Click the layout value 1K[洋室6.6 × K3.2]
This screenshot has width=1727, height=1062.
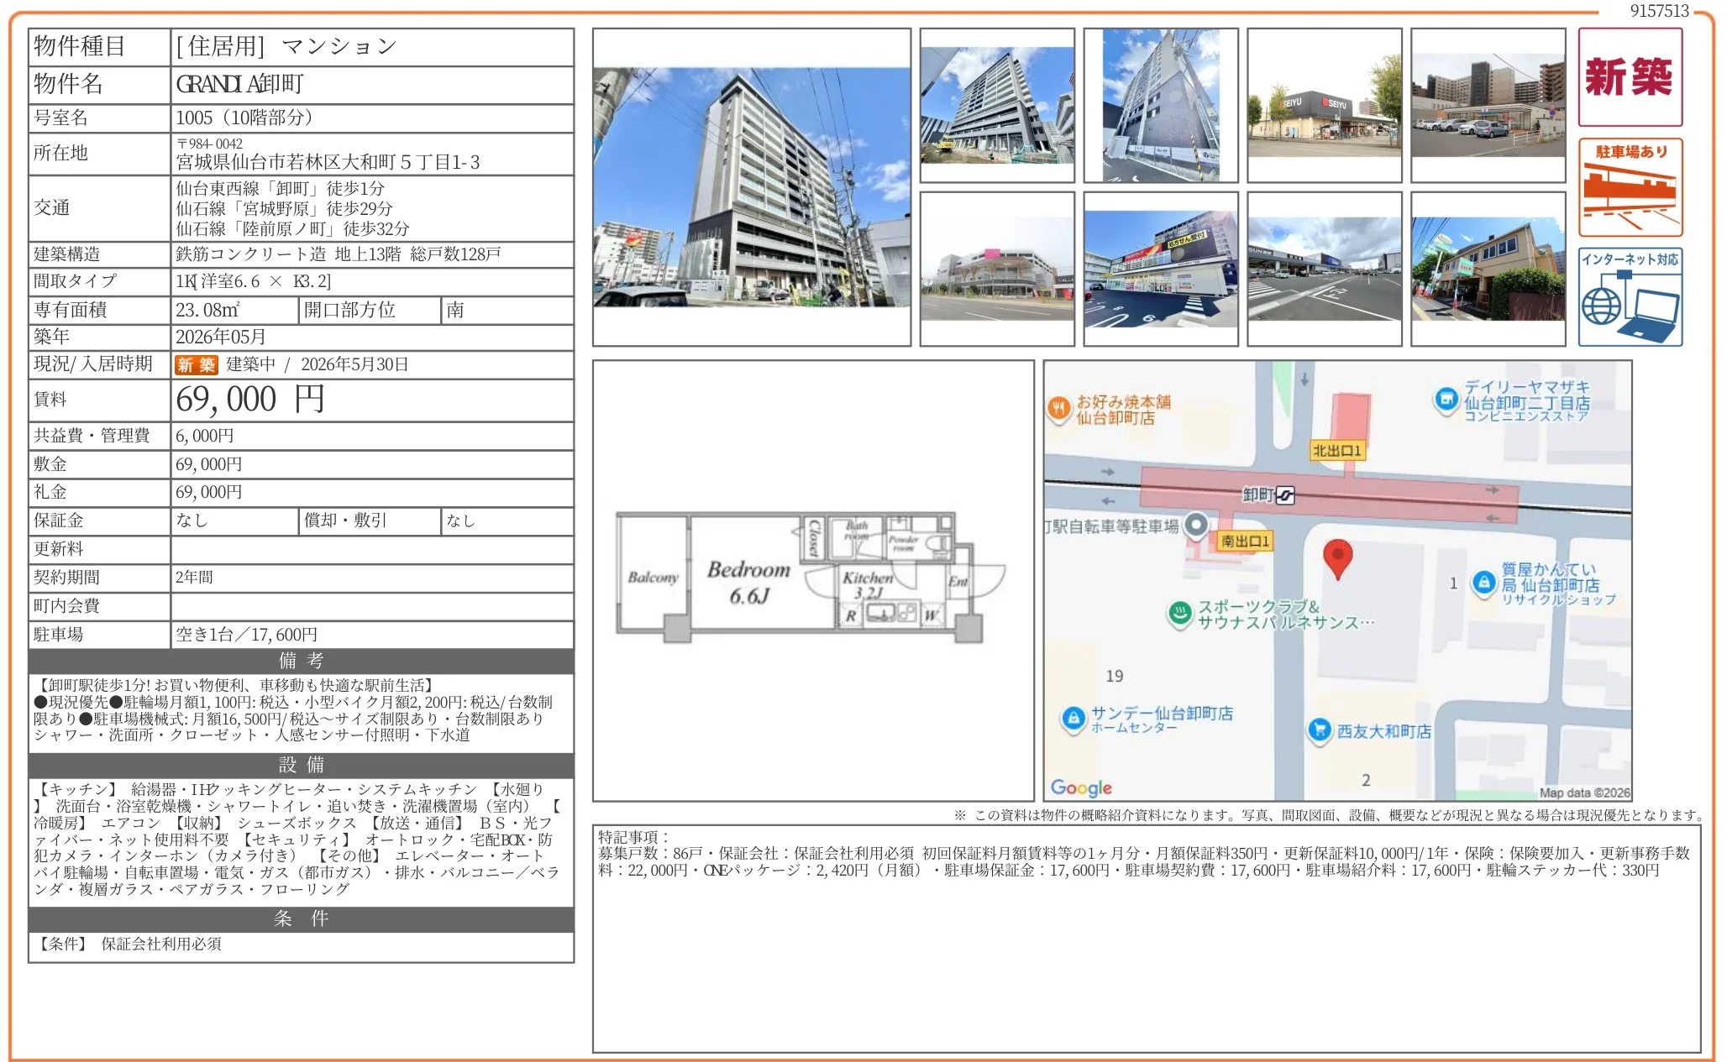coord(253,281)
